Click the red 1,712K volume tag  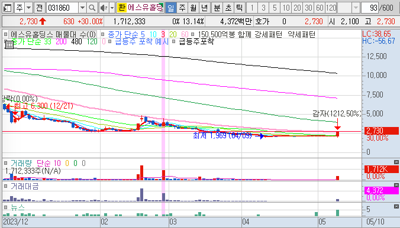(x=382, y=169)
